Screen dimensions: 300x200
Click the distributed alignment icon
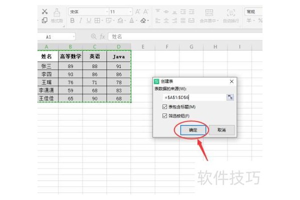[191, 20]
